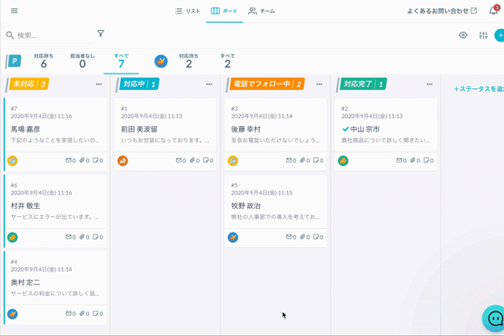Viewport: 504px width, 336px height.
Task: Open the 対応中 column options menu
Action: coord(209,84)
